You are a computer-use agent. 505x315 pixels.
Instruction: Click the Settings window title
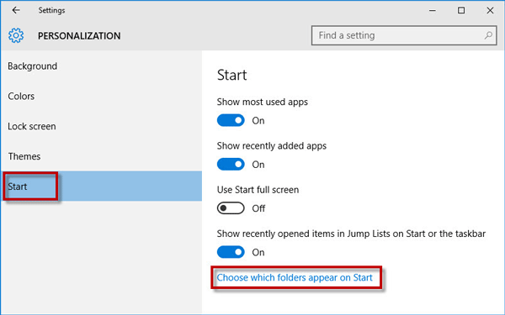click(x=51, y=10)
